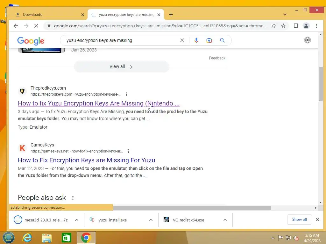Open How to fix Yuzu Encryption Keys link
326x244 pixels.
pos(99,103)
